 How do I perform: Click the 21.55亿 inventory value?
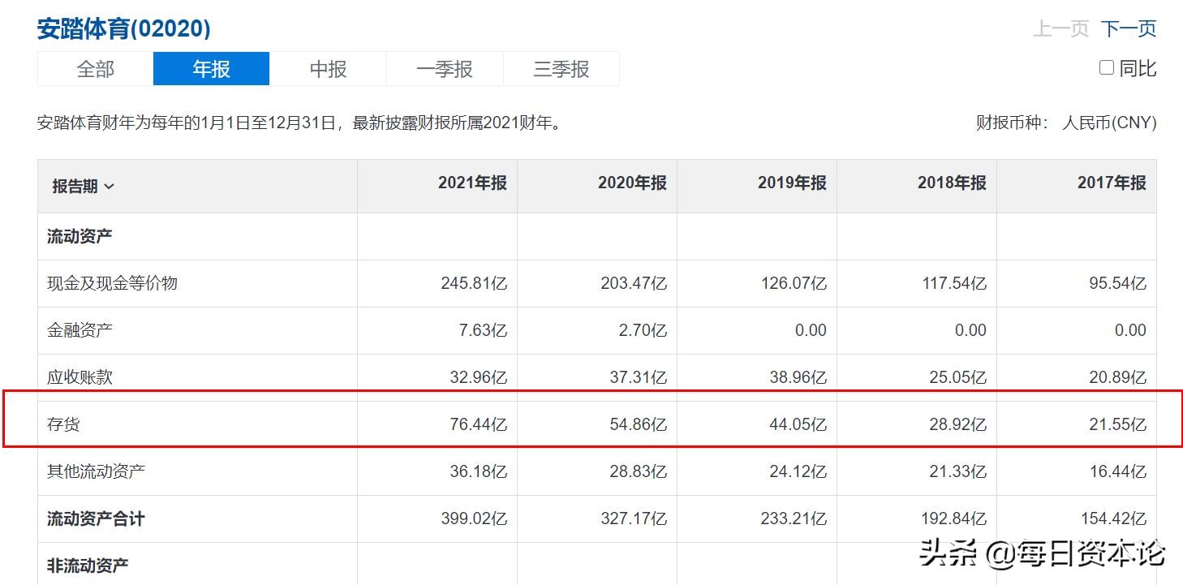click(x=1118, y=424)
